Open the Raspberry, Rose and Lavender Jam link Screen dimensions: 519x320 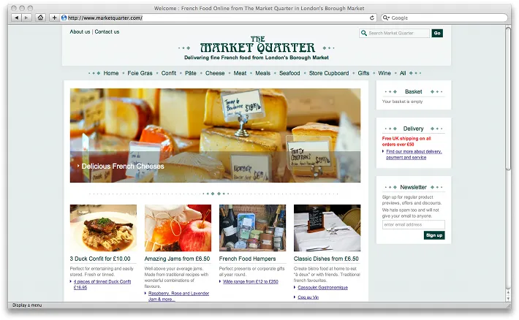179,296
